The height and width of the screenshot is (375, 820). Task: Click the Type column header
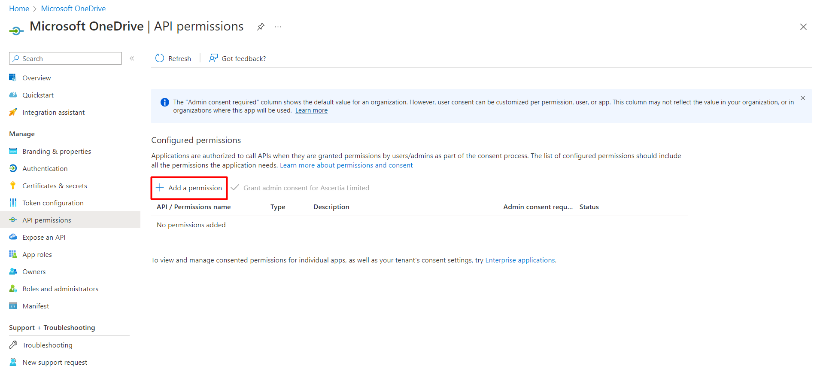(x=278, y=207)
